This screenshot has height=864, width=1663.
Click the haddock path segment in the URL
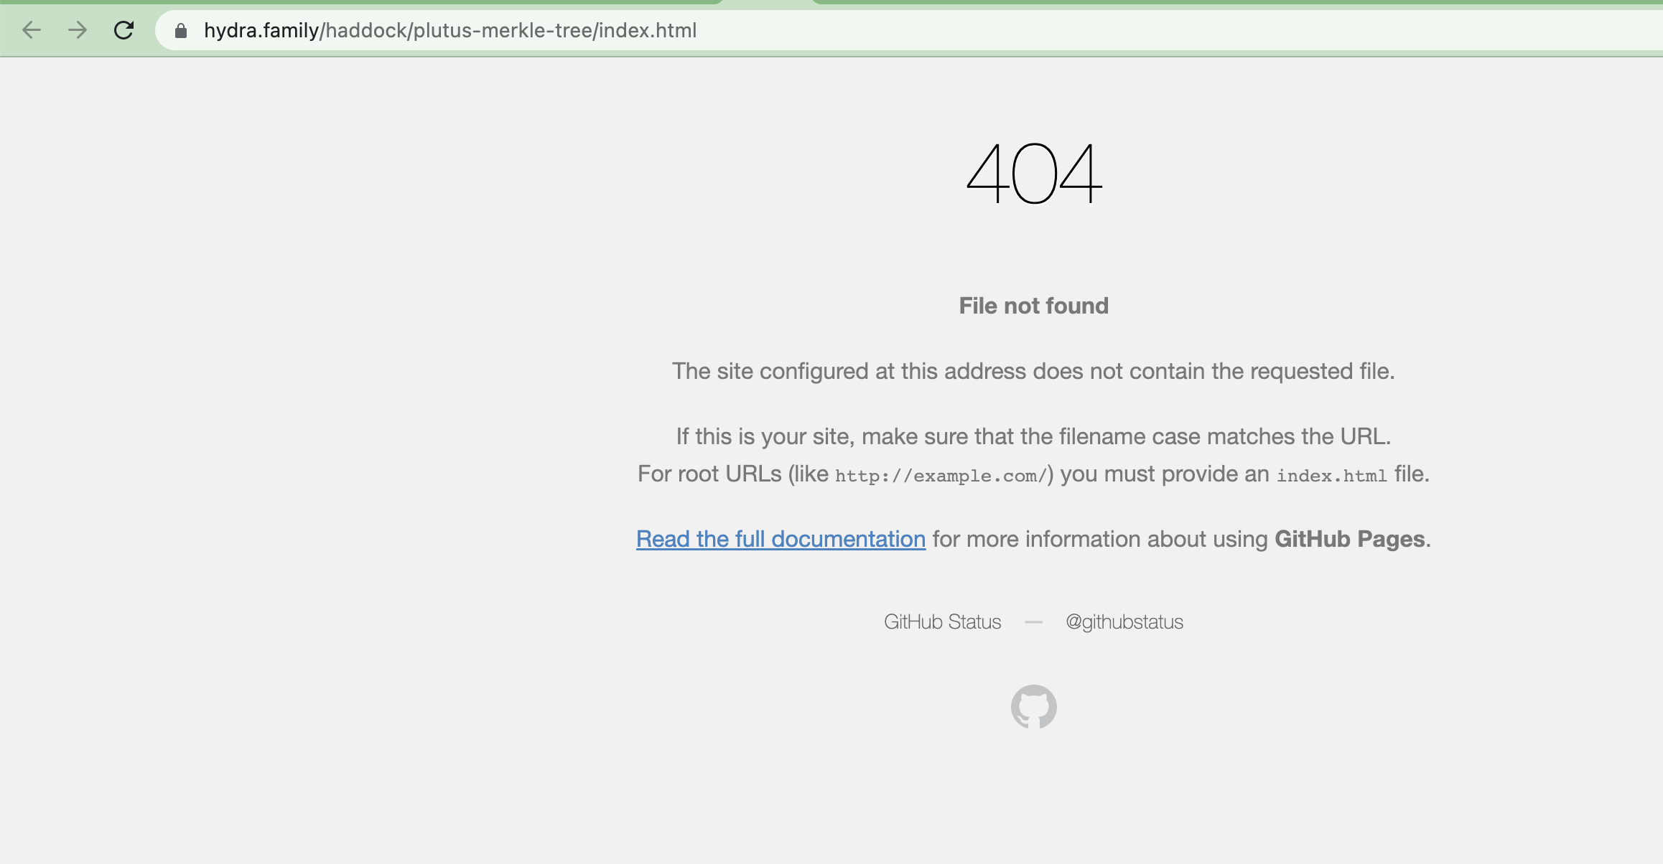click(x=367, y=31)
